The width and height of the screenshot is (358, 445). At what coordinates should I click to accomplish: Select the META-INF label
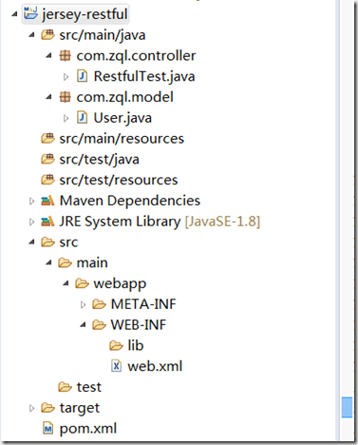[x=143, y=304]
